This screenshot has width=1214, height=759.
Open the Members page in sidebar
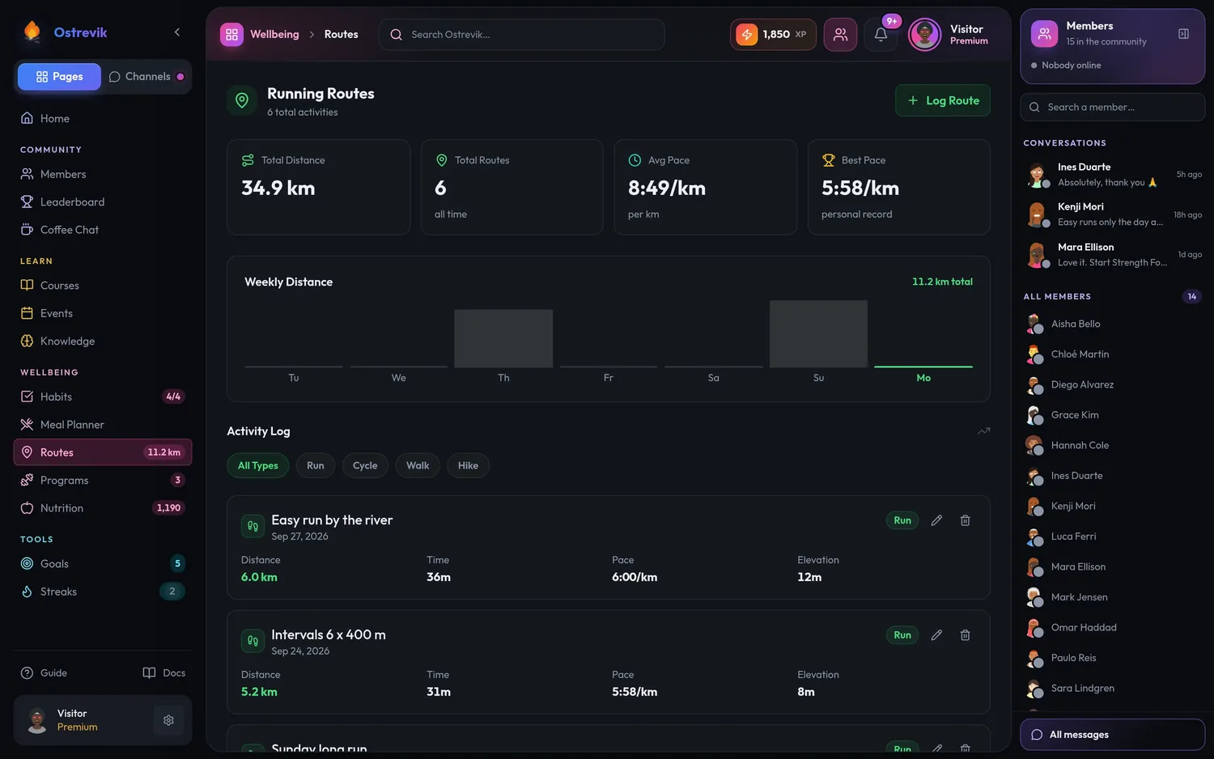click(x=103, y=174)
